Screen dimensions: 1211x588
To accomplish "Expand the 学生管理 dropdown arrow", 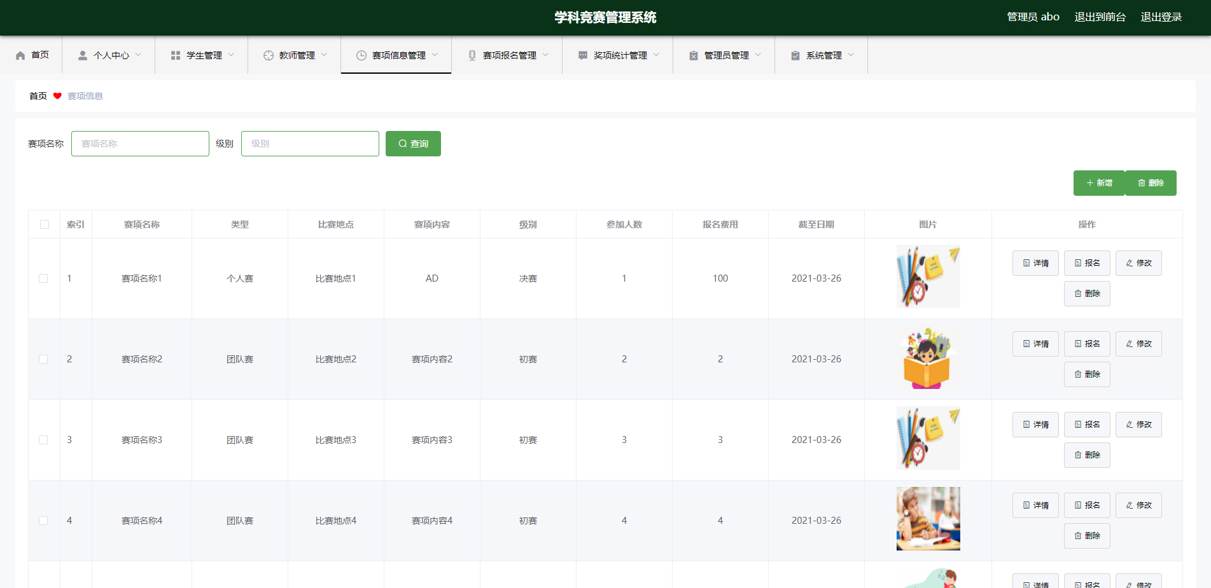I will click(x=231, y=55).
